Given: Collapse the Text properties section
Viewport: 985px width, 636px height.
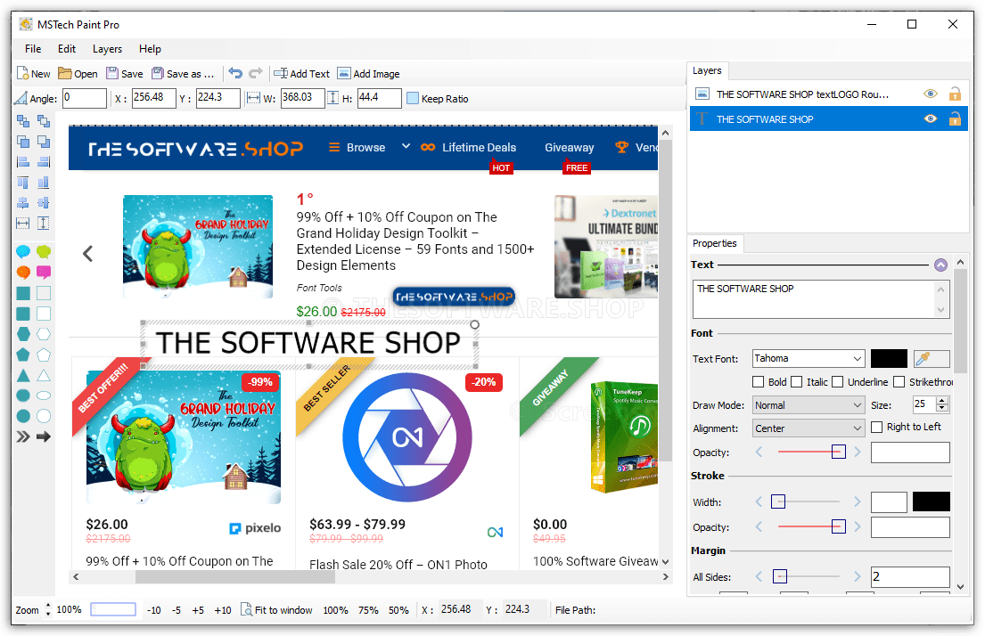Looking at the screenshot, I should tap(940, 265).
